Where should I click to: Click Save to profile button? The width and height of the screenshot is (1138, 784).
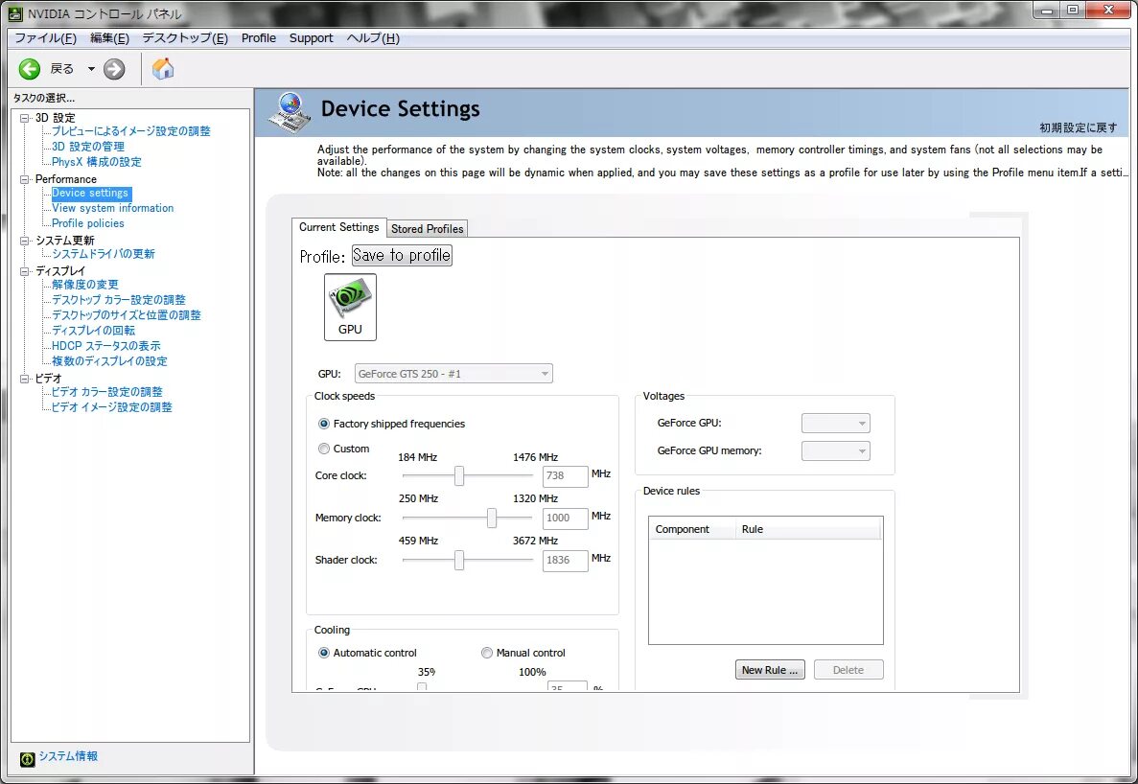[402, 255]
